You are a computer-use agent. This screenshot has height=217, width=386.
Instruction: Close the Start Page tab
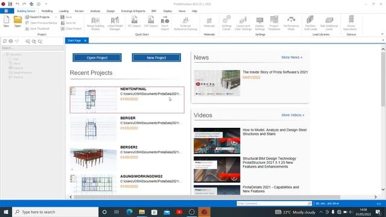pyautogui.click(x=85, y=40)
